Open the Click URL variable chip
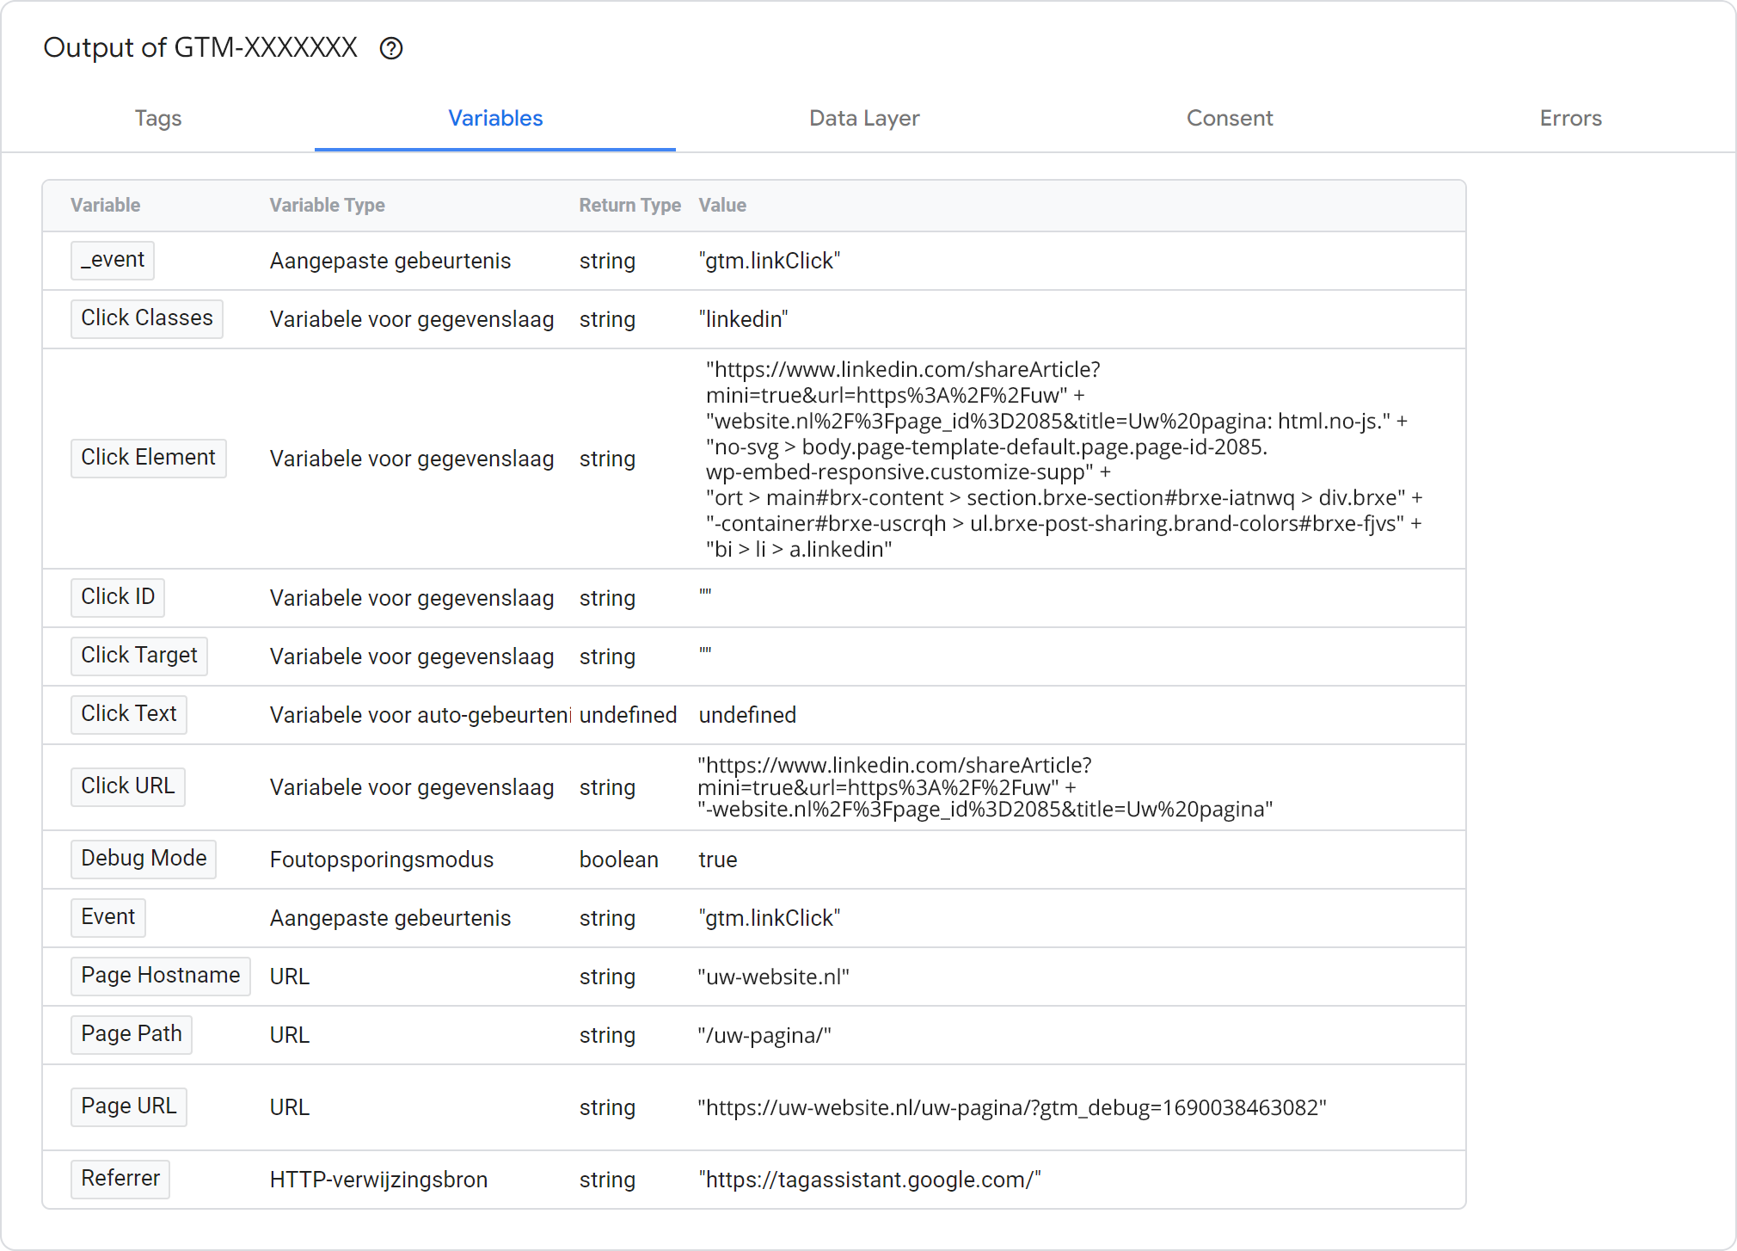Viewport: 1737px width, 1251px height. [128, 786]
